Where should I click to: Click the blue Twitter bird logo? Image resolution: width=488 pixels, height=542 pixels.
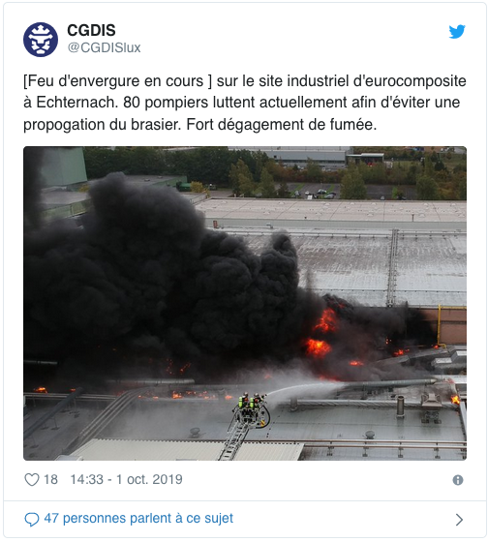pyautogui.click(x=457, y=31)
